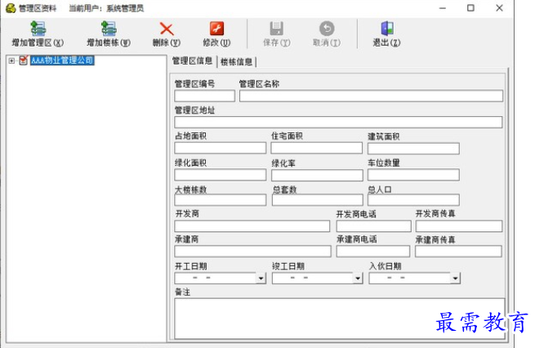Click the 管理区编号 input field
Viewport: 535px width, 348px height.
pos(204,96)
